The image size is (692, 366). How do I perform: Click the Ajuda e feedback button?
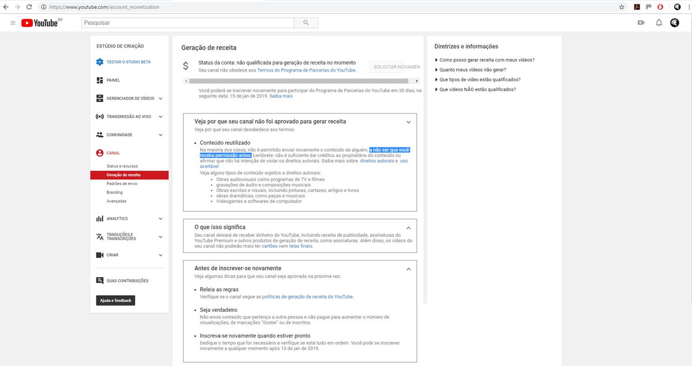(x=115, y=300)
